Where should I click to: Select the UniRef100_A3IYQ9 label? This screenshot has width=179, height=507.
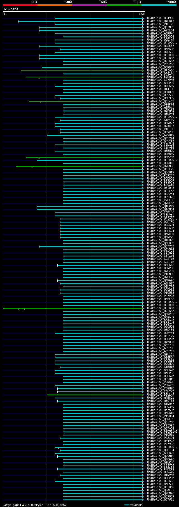(x=161, y=336)
